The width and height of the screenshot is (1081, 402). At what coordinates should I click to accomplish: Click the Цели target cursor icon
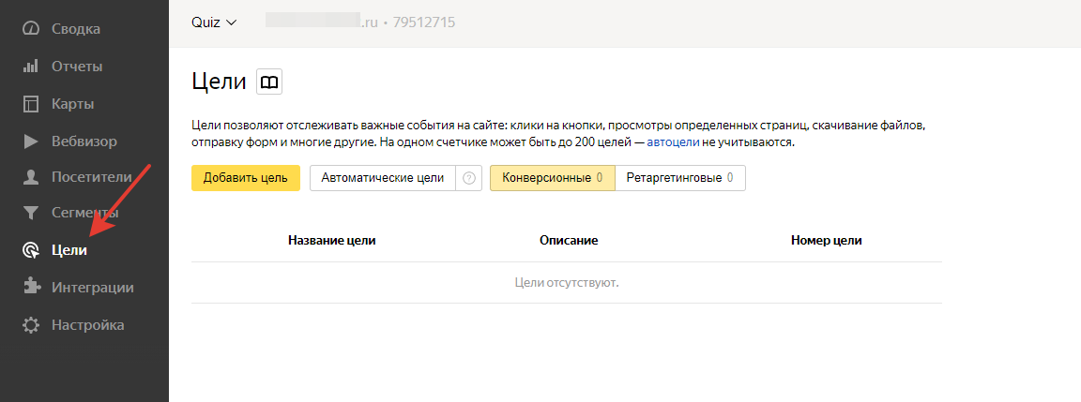coord(31,250)
